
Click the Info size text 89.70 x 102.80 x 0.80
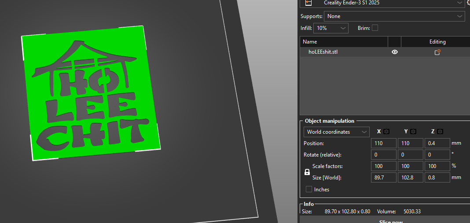point(347,212)
